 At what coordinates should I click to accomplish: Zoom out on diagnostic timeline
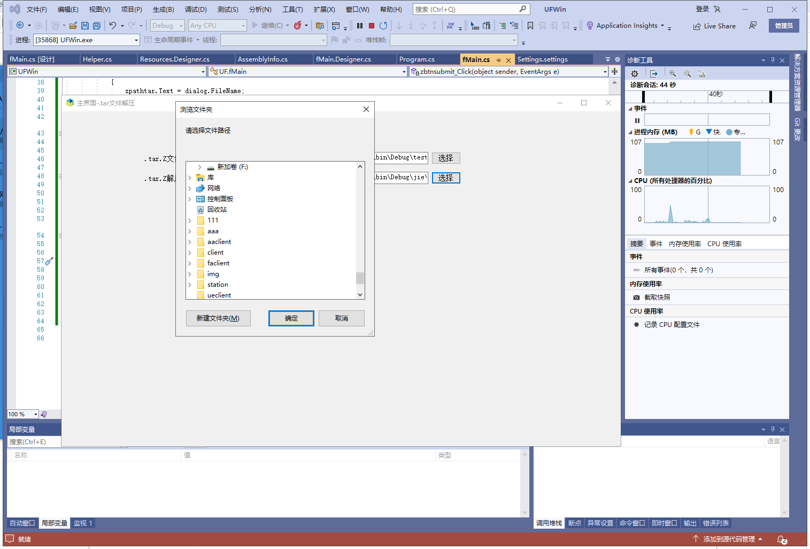click(688, 74)
